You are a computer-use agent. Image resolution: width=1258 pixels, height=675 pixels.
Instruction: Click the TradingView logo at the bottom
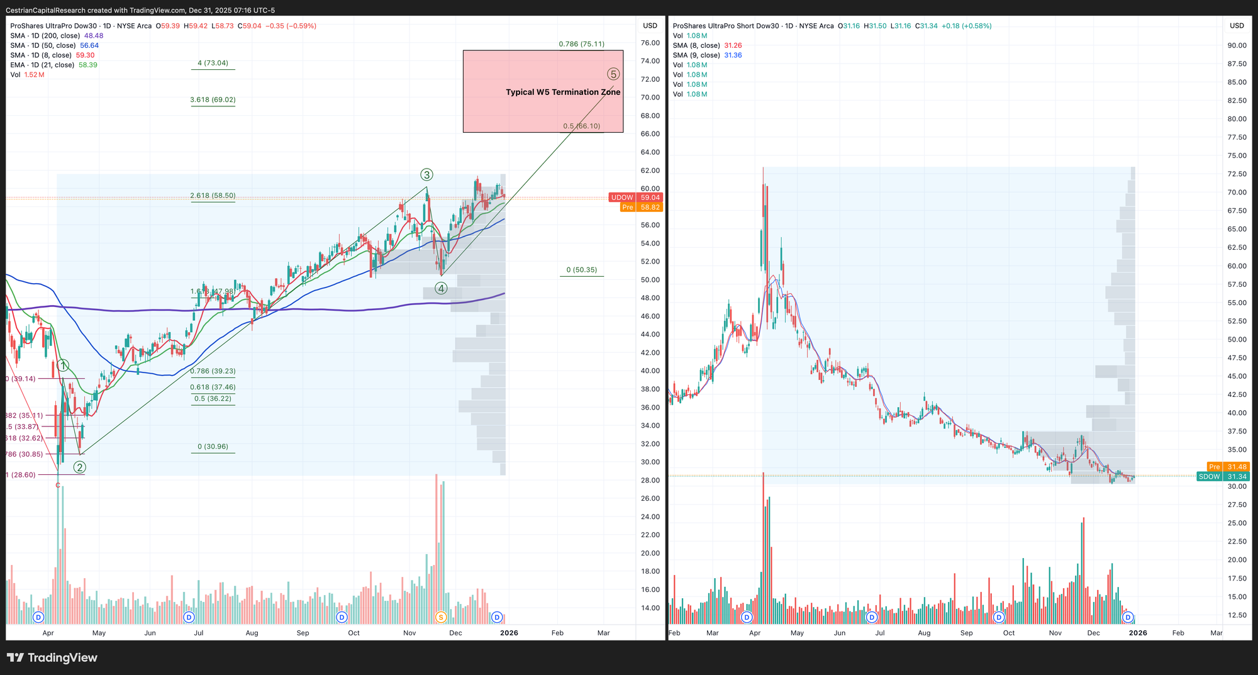pos(53,658)
